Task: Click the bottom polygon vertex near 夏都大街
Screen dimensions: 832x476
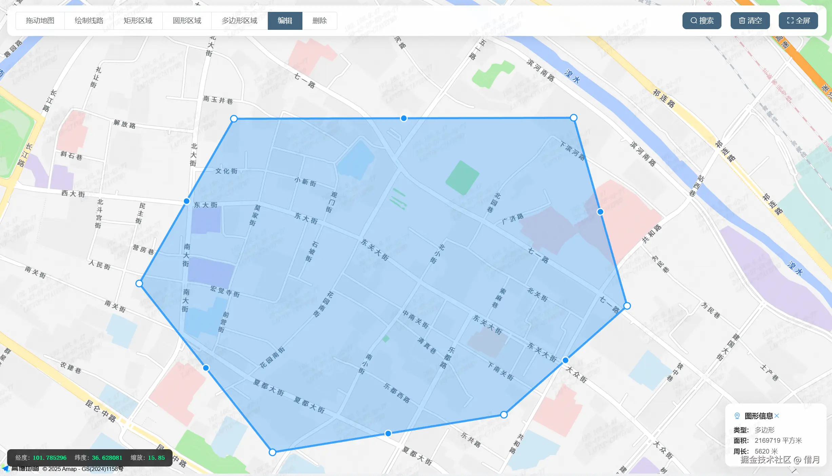Action: tap(272, 452)
